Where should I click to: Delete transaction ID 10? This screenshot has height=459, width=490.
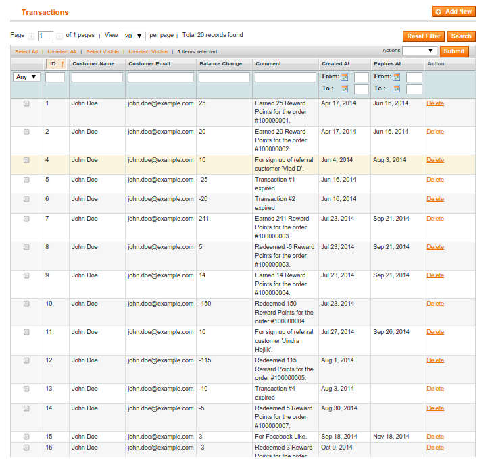pyautogui.click(x=435, y=304)
